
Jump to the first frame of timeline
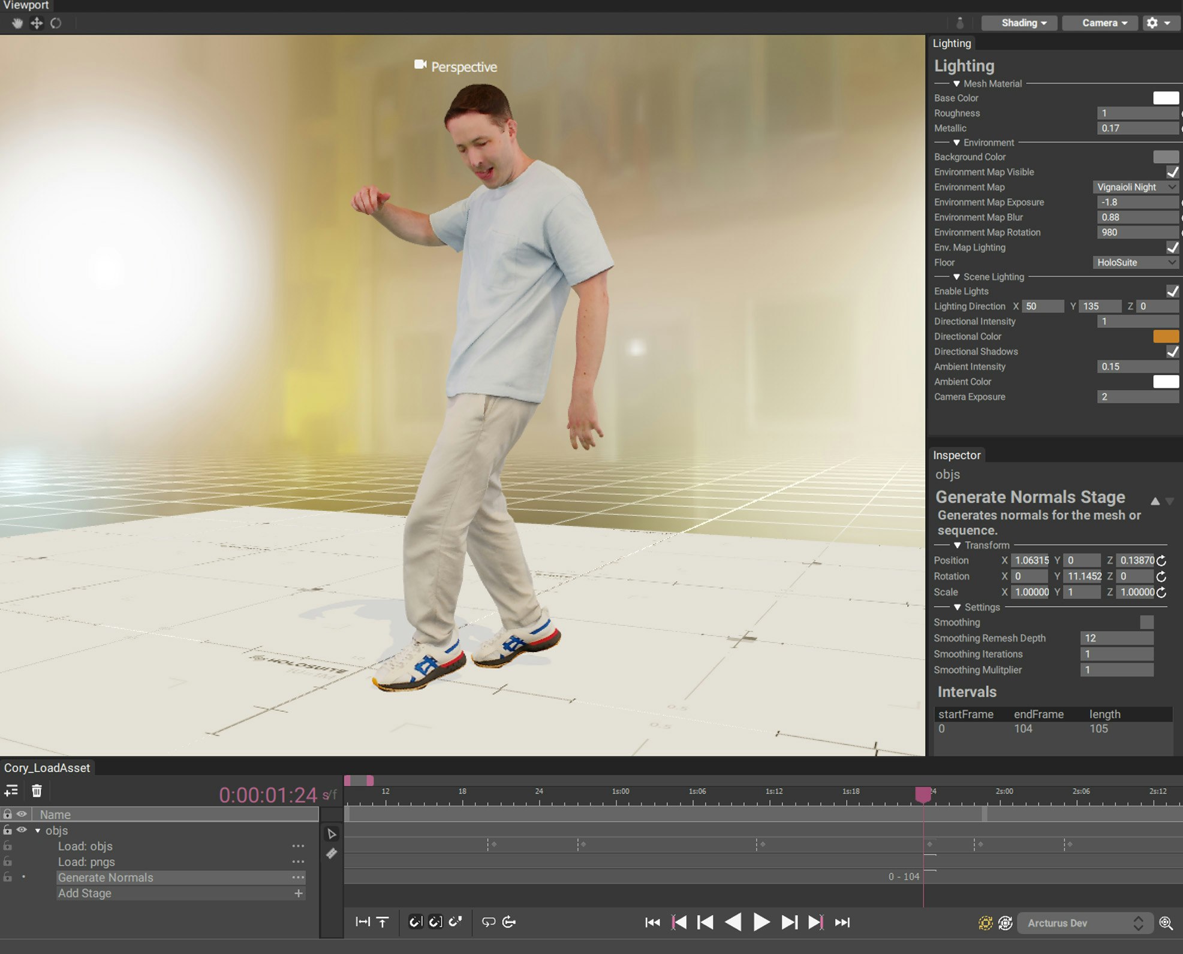click(652, 922)
